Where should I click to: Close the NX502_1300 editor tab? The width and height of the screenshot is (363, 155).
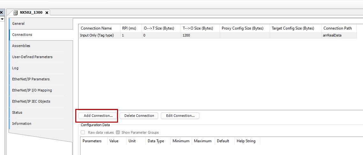(47, 13)
